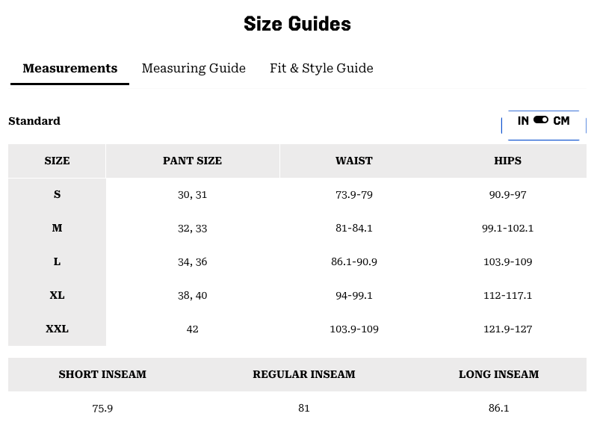Screen dimensions: 597x434
Task: Select the Measurements tab
Action: click(x=69, y=68)
